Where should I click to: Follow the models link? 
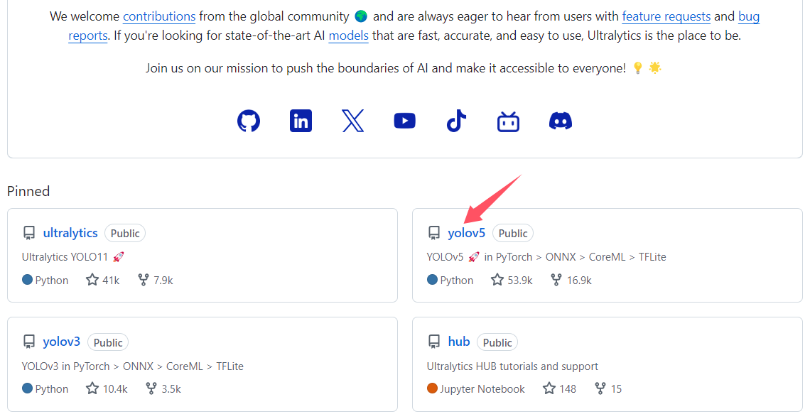349,36
